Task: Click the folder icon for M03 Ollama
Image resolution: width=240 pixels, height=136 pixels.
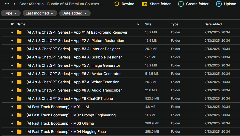Action: [19, 123]
